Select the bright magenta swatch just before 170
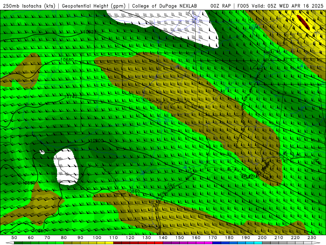The height and width of the screenshot is (245, 326). point(208,243)
